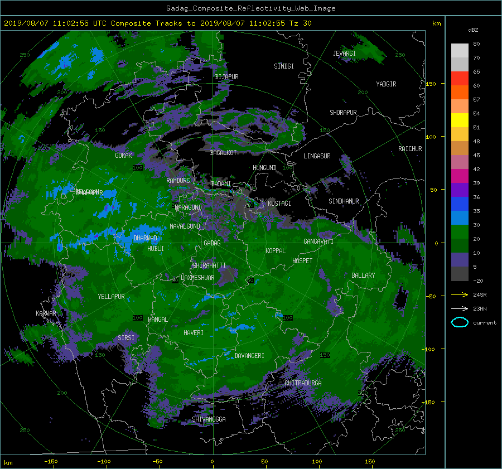Click the orange 60 dBZ legend swatch
The height and width of the screenshot is (469, 502).
tap(460, 93)
